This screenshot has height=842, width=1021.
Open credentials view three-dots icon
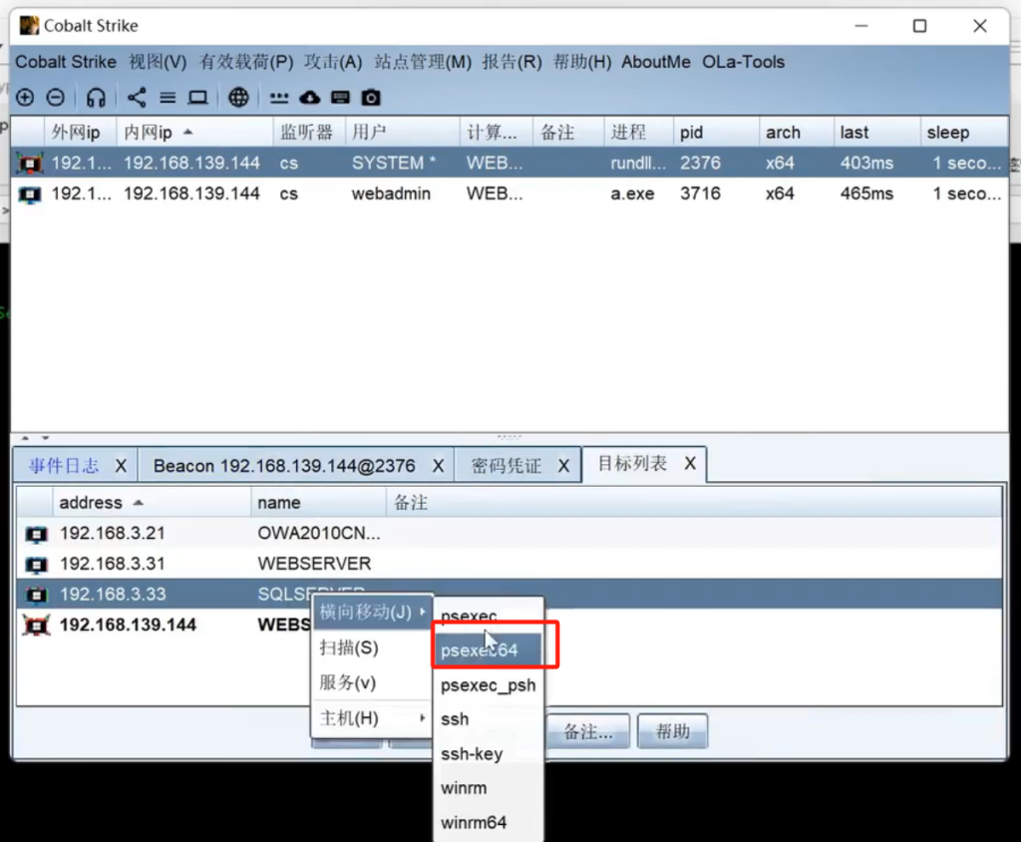click(279, 98)
